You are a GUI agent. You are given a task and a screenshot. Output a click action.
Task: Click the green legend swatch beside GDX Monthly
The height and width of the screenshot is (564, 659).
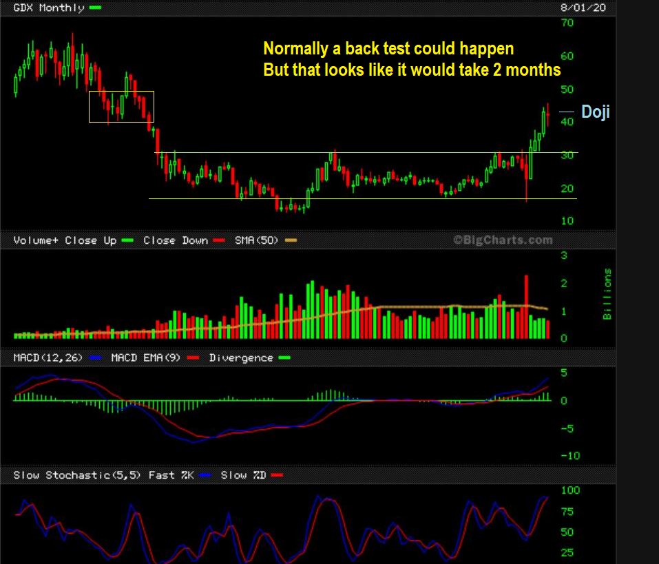point(96,7)
